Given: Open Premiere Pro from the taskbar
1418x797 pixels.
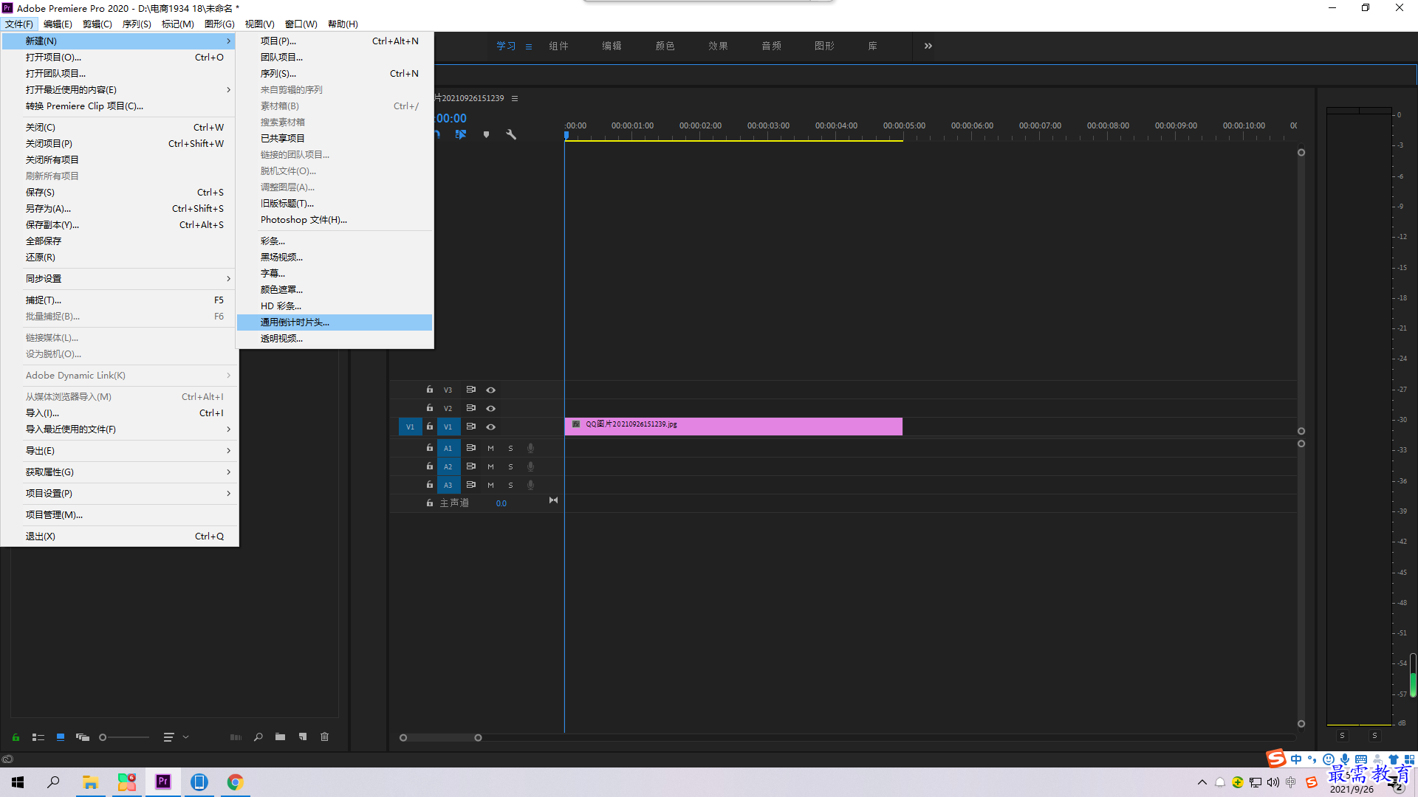Looking at the screenshot, I should click(x=163, y=782).
